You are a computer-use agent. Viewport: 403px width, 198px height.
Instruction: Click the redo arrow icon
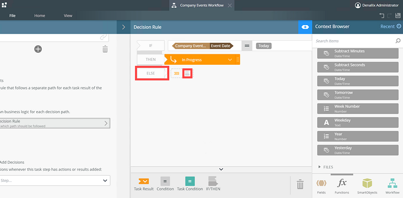click(x=389, y=16)
